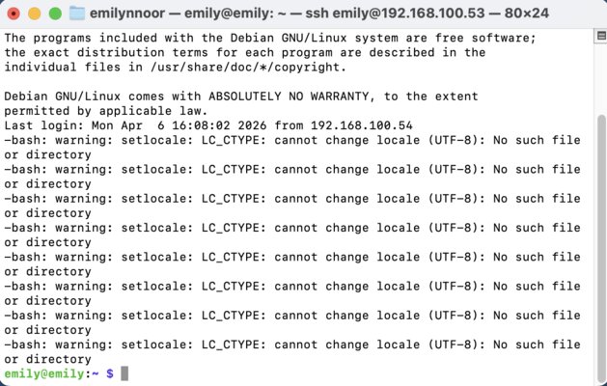Viewport: 607px width, 386px height.
Task: Click the dollar sign prompt symbol
Action: (109, 372)
